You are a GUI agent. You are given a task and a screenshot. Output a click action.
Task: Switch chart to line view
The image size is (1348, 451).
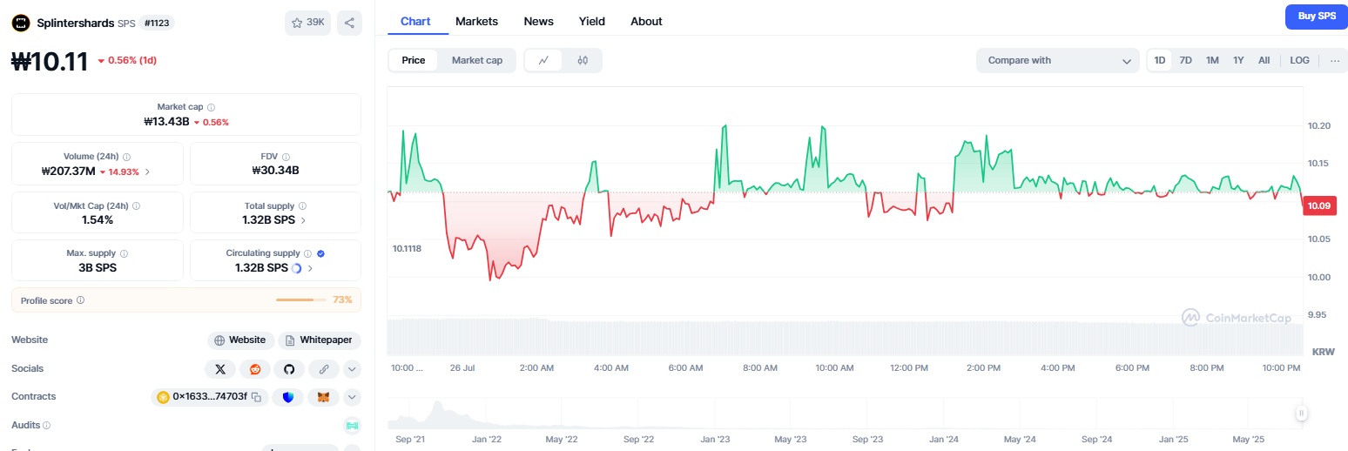point(544,60)
